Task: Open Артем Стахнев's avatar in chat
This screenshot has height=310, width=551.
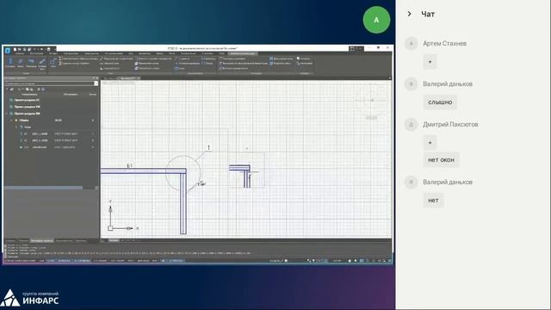Action: (411, 44)
